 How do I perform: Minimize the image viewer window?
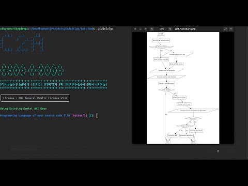tap(141, 29)
